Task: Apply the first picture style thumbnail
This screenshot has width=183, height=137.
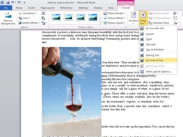Action: pyautogui.click(x=56, y=17)
